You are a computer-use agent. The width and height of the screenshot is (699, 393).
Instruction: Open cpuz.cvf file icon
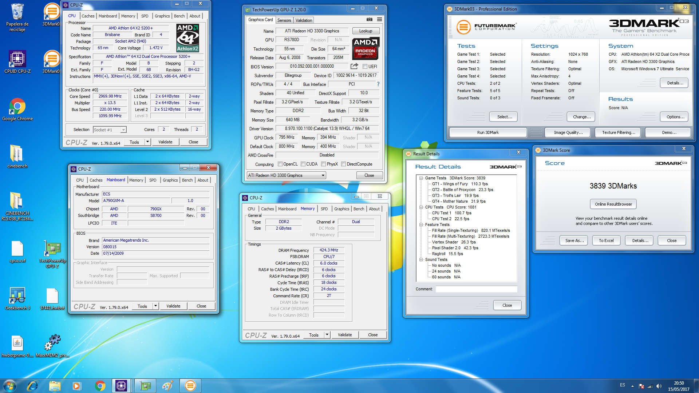(17, 251)
